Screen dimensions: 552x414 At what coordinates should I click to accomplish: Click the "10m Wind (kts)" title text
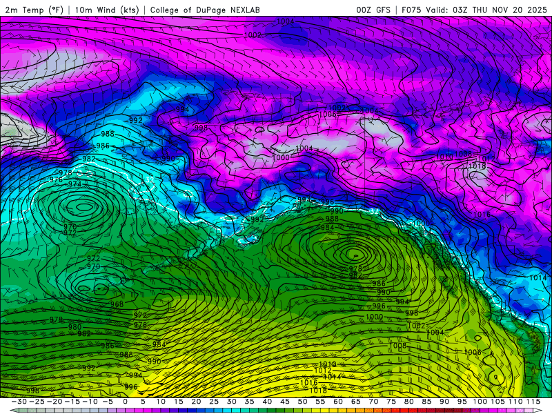pyautogui.click(x=107, y=10)
